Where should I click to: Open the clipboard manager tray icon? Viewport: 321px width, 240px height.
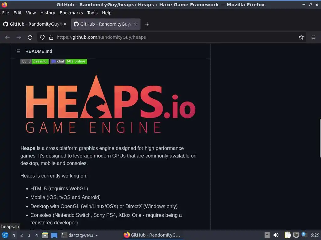(287, 235)
